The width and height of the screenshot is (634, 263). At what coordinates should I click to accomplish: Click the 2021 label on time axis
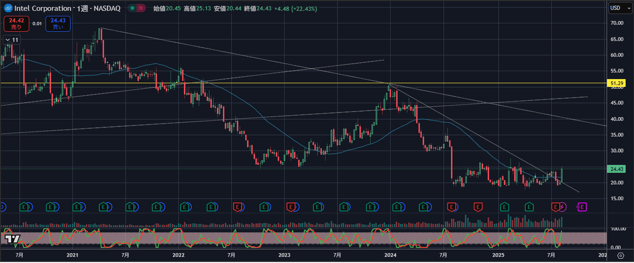pyautogui.click(x=72, y=255)
